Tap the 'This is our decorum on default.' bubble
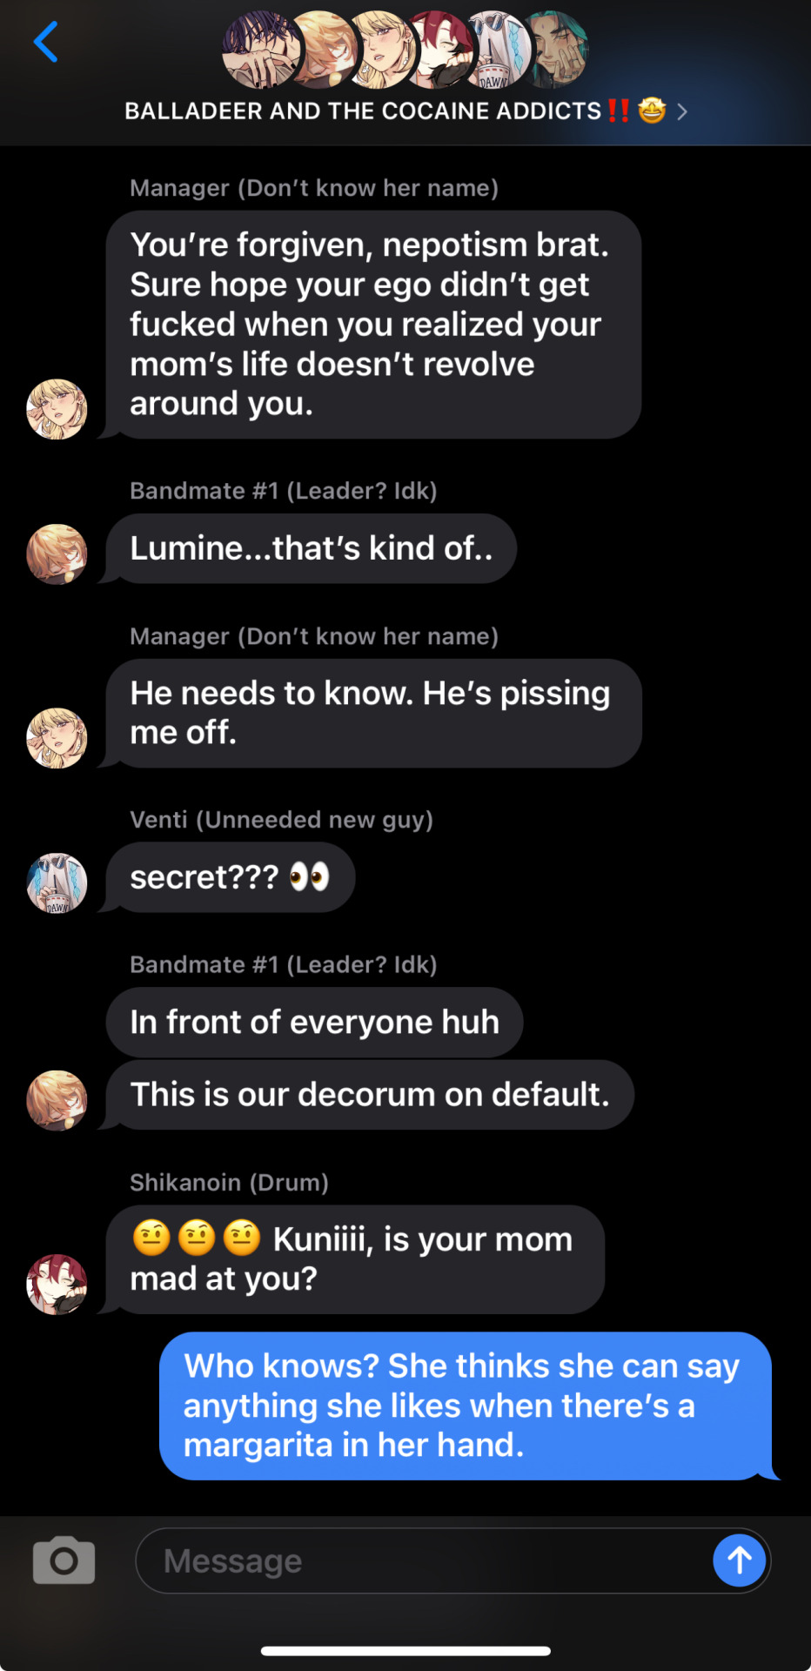811x1671 pixels. 370,1095
